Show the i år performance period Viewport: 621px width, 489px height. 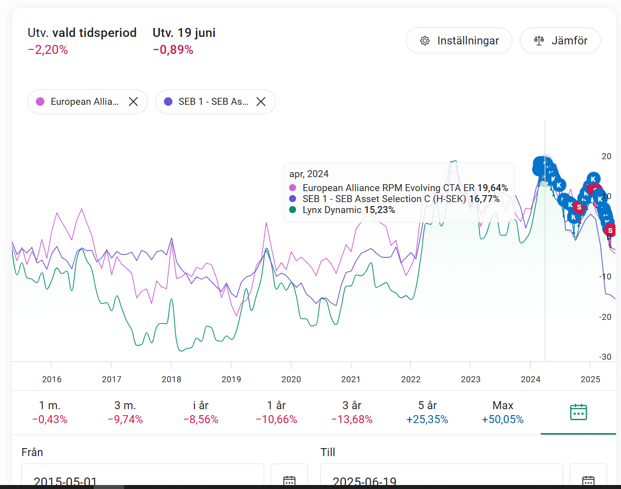(201, 412)
